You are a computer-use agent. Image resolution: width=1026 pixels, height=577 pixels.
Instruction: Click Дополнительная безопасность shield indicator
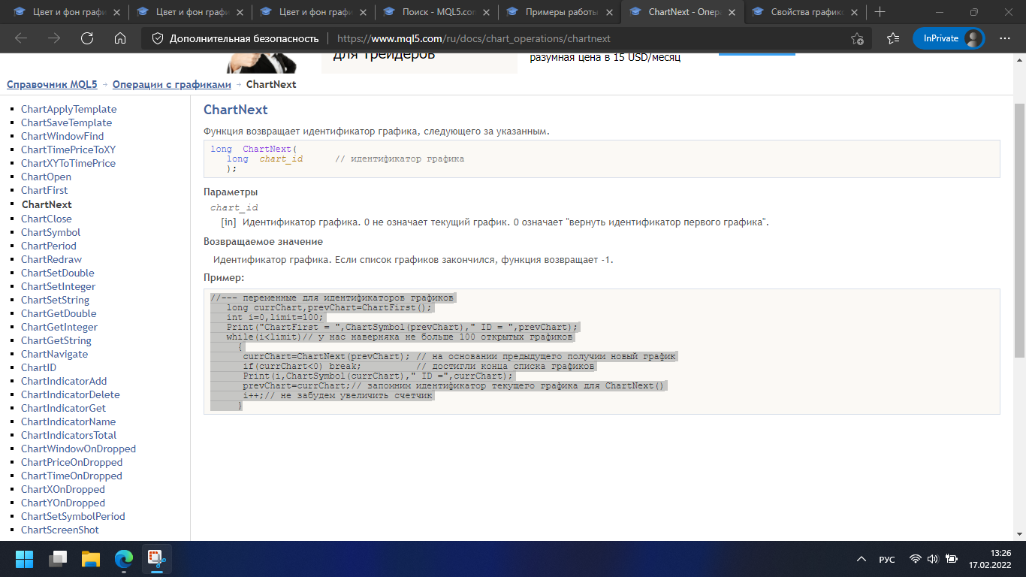tap(235, 38)
